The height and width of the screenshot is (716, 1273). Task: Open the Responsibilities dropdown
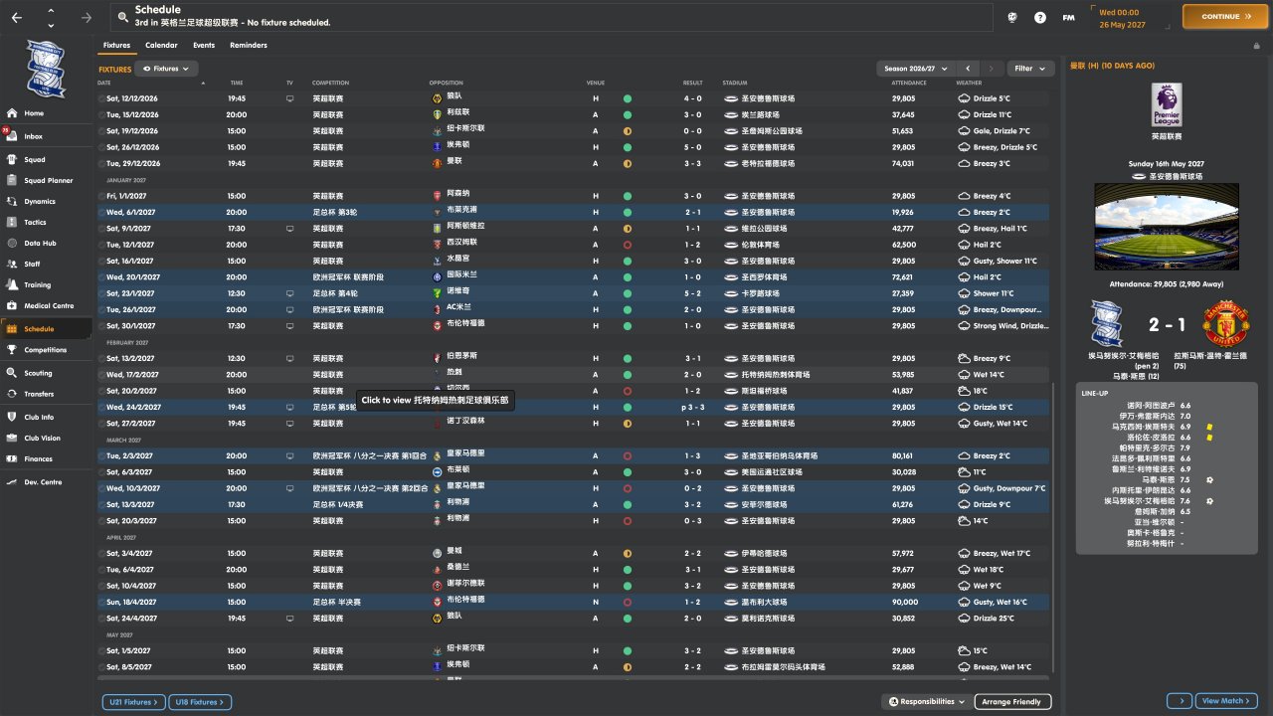926,702
